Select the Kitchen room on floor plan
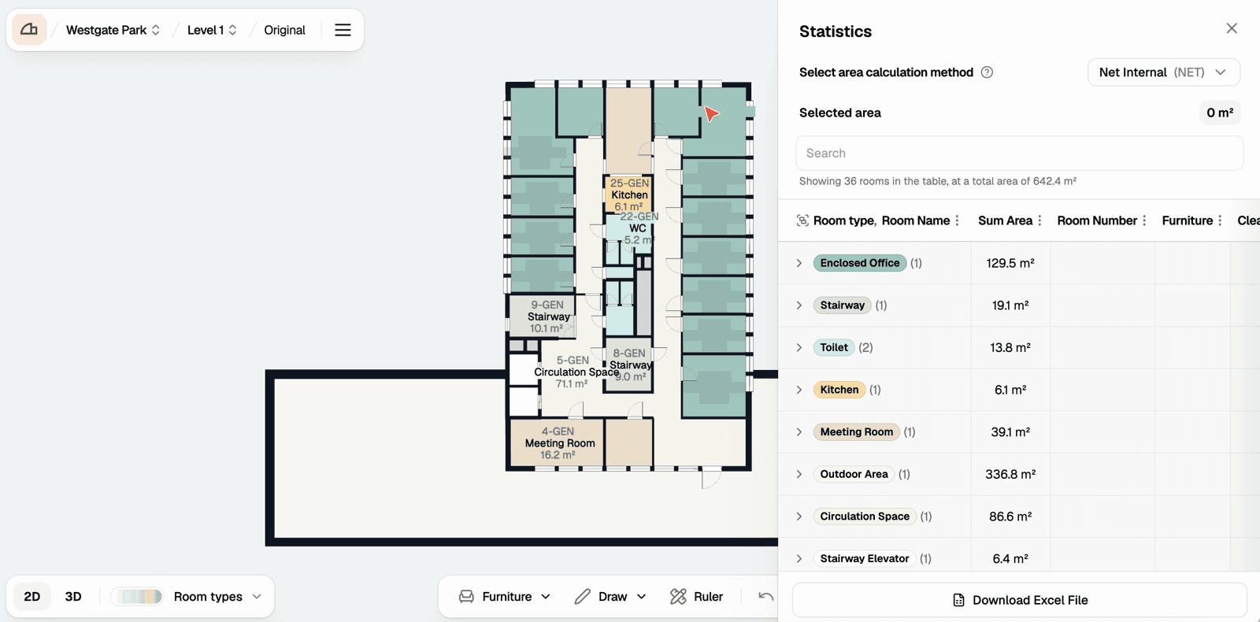This screenshot has height=622, width=1260. pyautogui.click(x=629, y=194)
